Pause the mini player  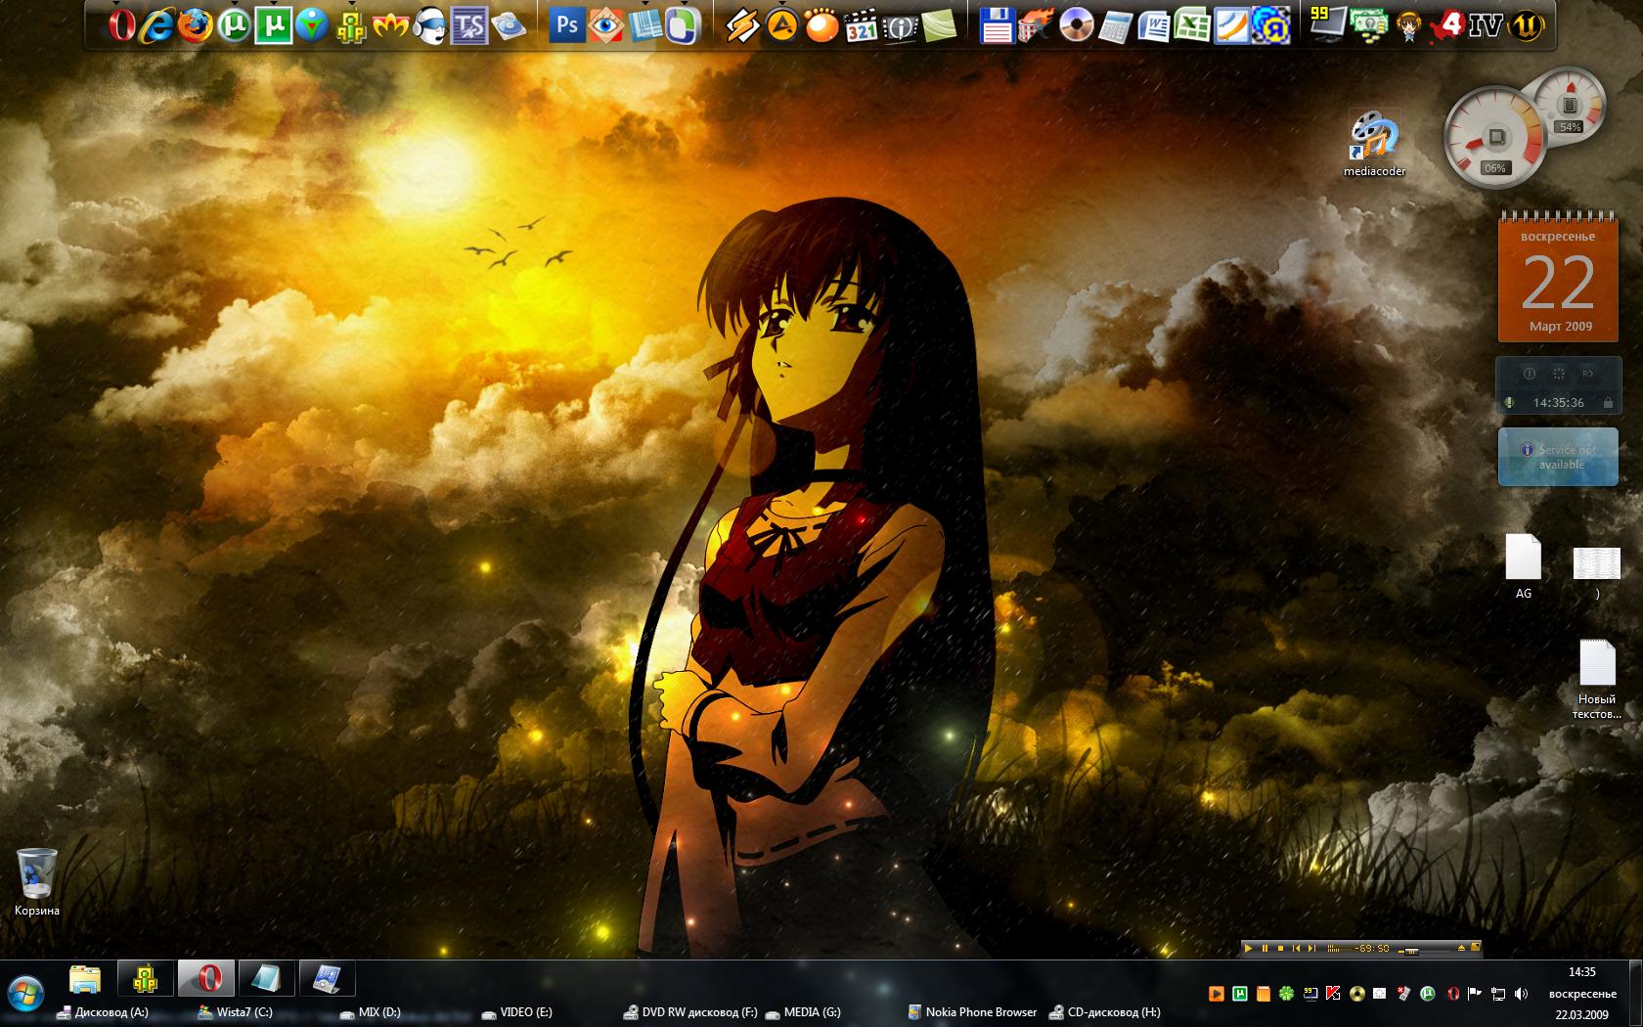[1265, 949]
